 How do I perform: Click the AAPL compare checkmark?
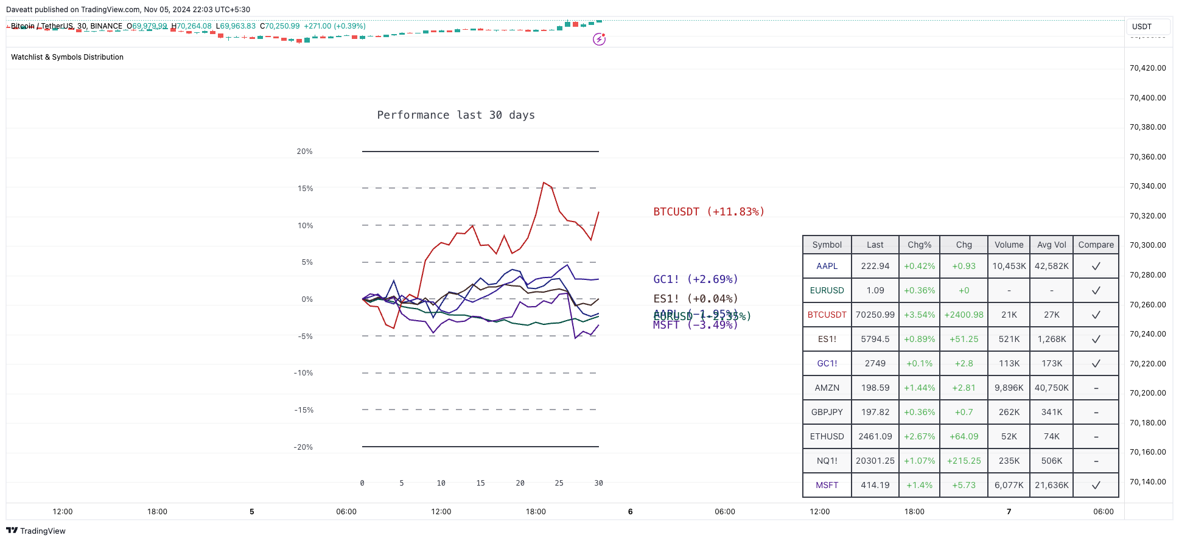pyautogui.click(x=1096, y=266)
